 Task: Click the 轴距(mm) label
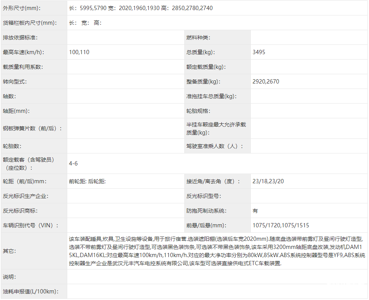[16, 111]
